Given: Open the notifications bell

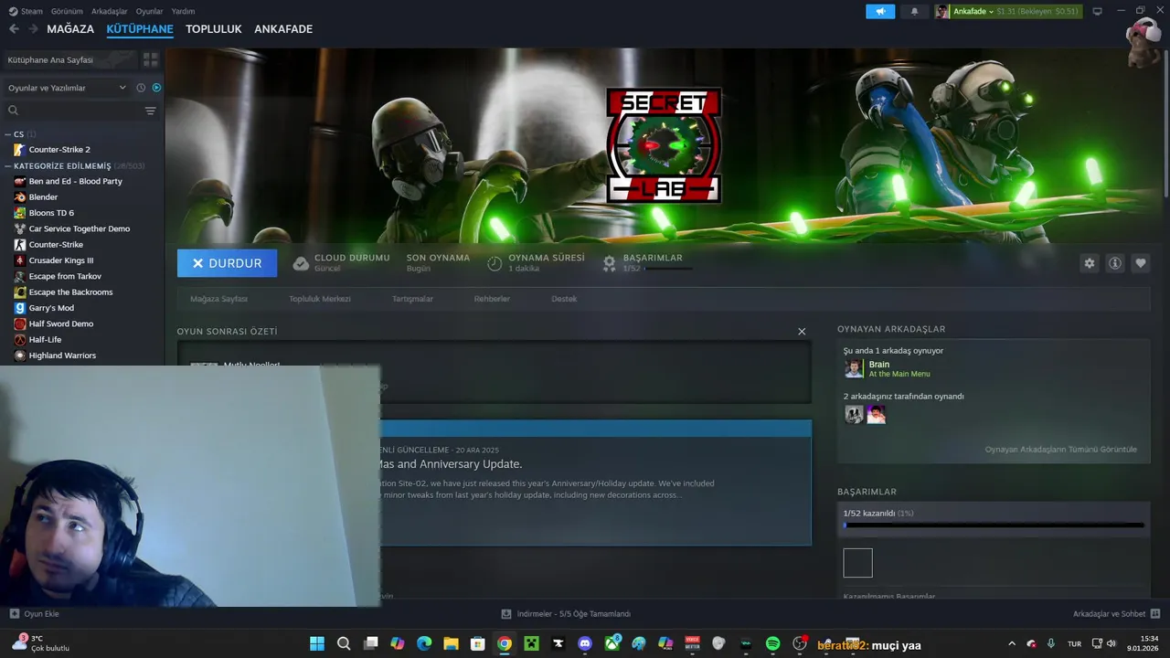Looking at the screenshot, I should tap(914, 11).
